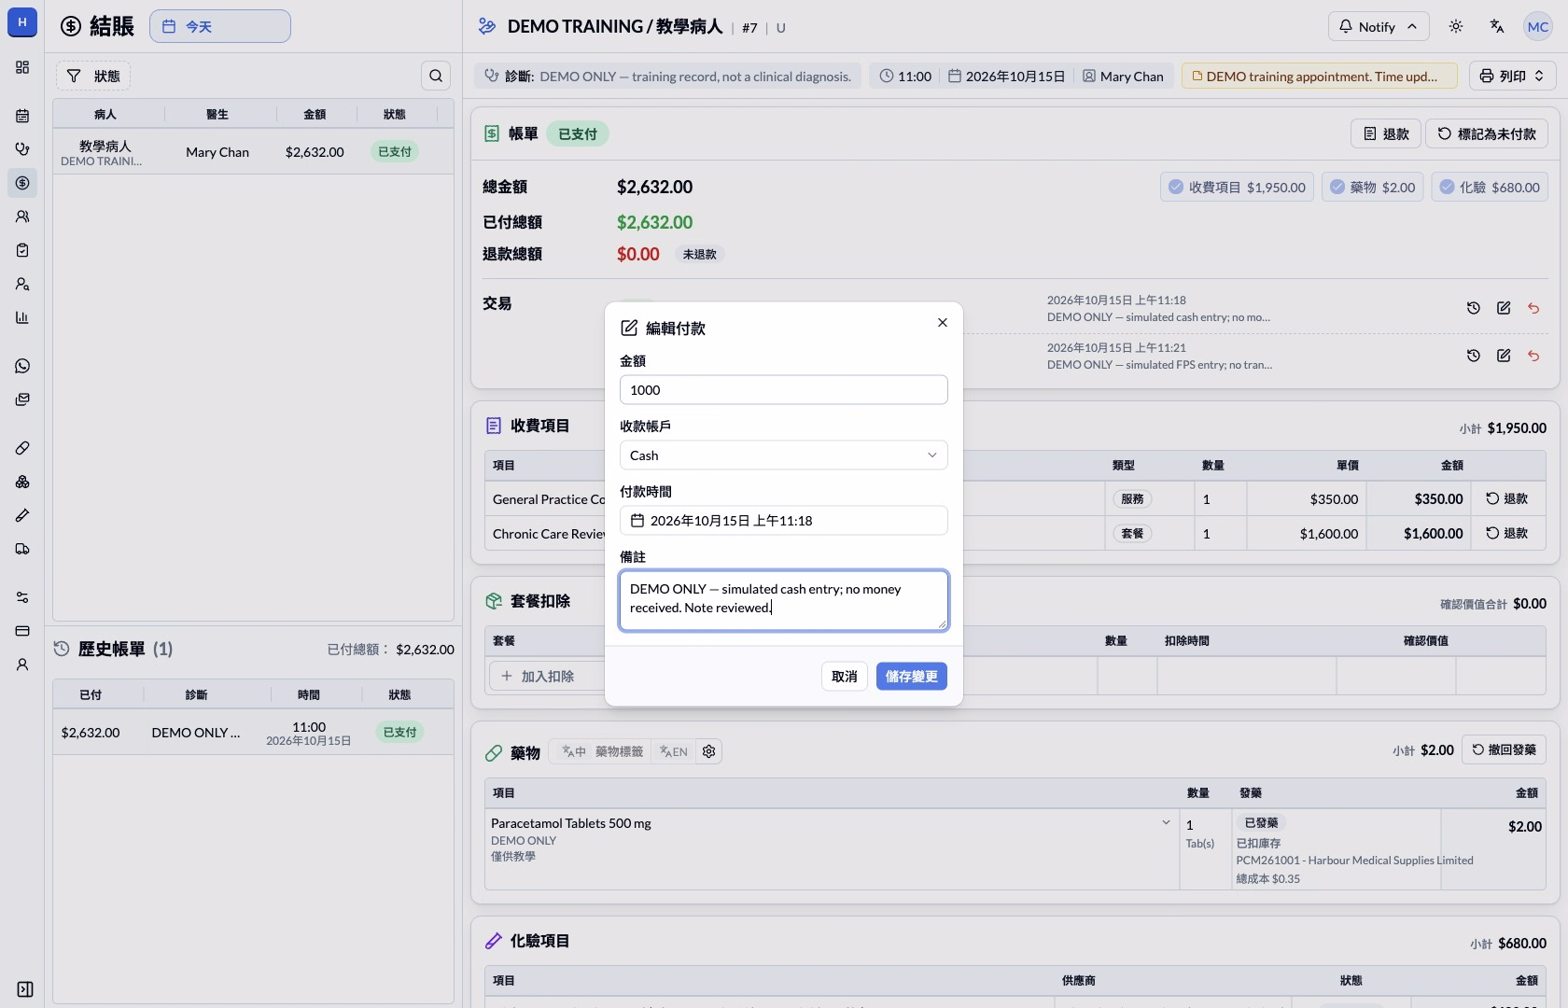Open the bar chart reports sidebar icon
1568x1008 pixels.
(22, 317)
